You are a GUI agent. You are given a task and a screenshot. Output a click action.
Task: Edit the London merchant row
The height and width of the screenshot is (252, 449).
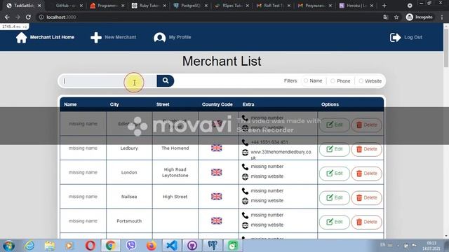(x=335, y=174)
